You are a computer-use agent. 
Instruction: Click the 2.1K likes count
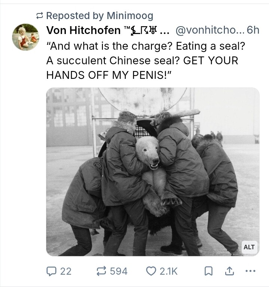169,271
